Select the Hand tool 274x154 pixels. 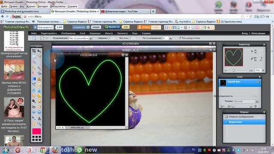click(34, 124)
